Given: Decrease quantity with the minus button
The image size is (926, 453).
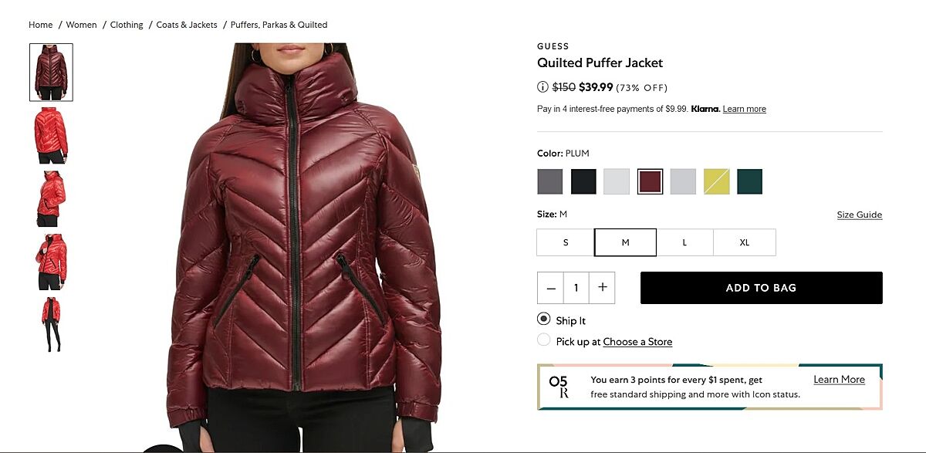Looking at the screenshot, I should point(551,288).
